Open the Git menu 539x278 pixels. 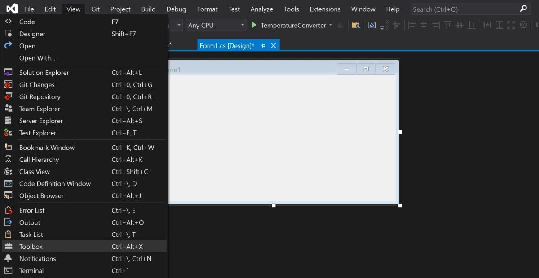(x=96, y=9)
